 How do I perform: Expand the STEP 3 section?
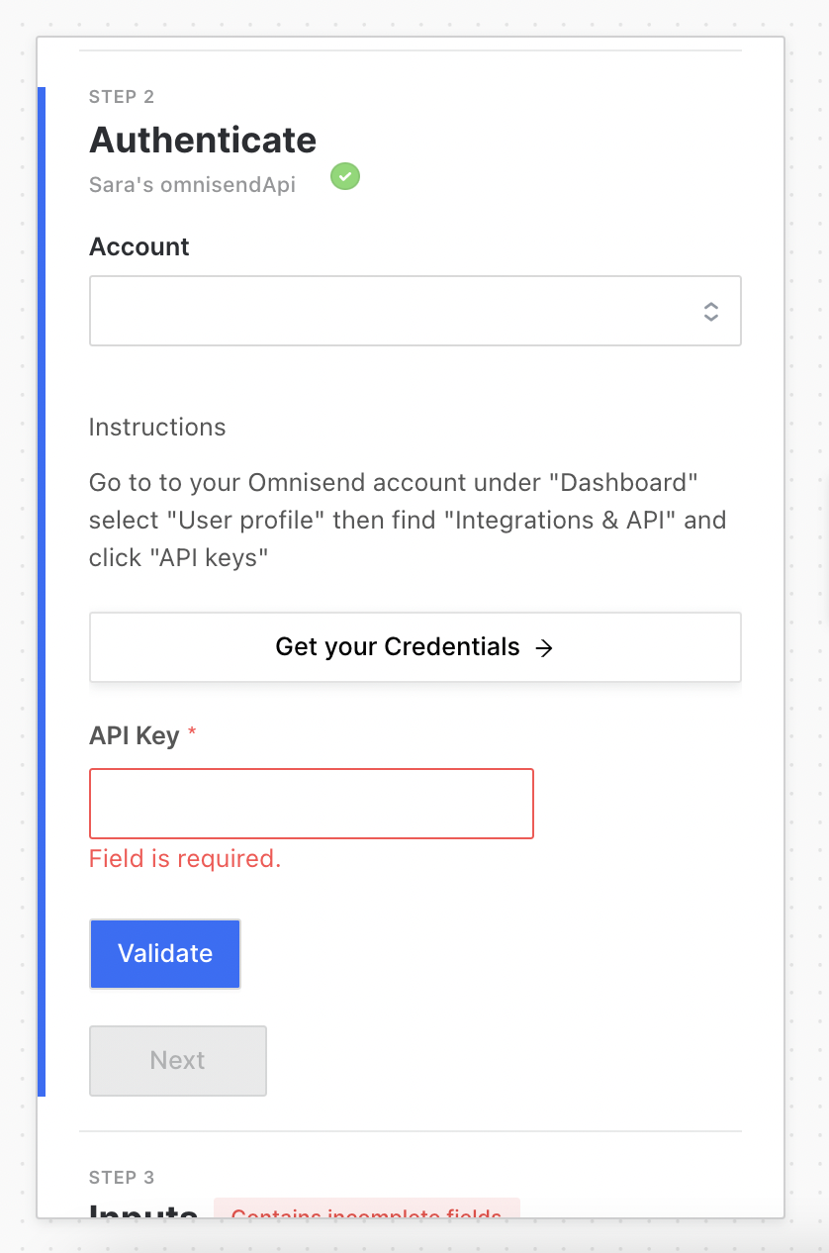(x=122, y=1178)
